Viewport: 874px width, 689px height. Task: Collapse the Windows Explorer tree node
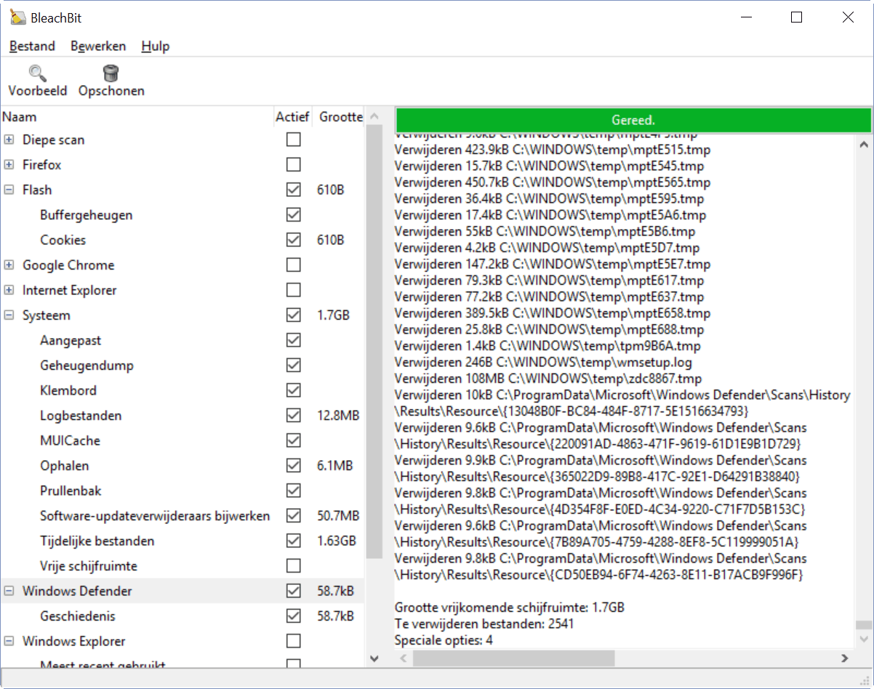9,641
